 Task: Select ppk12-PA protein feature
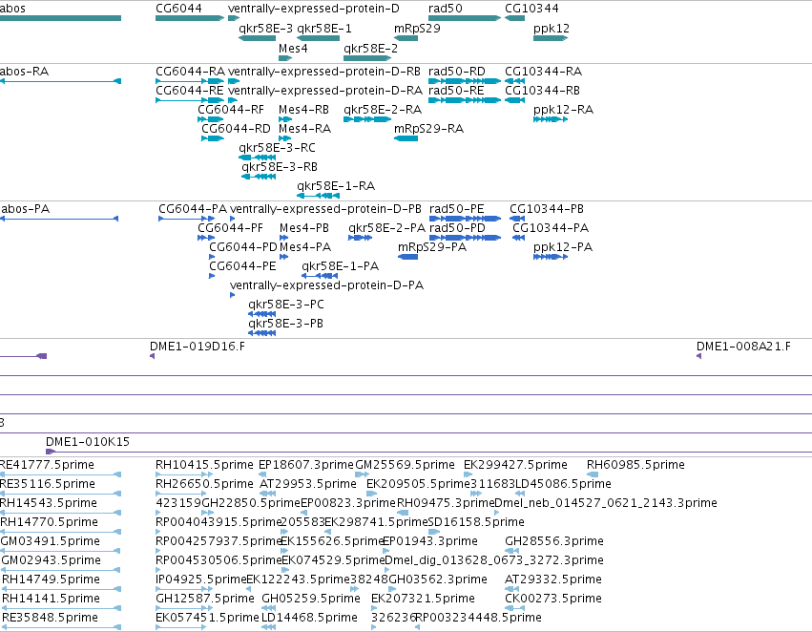pyautogui.click(x=551, y=257)
